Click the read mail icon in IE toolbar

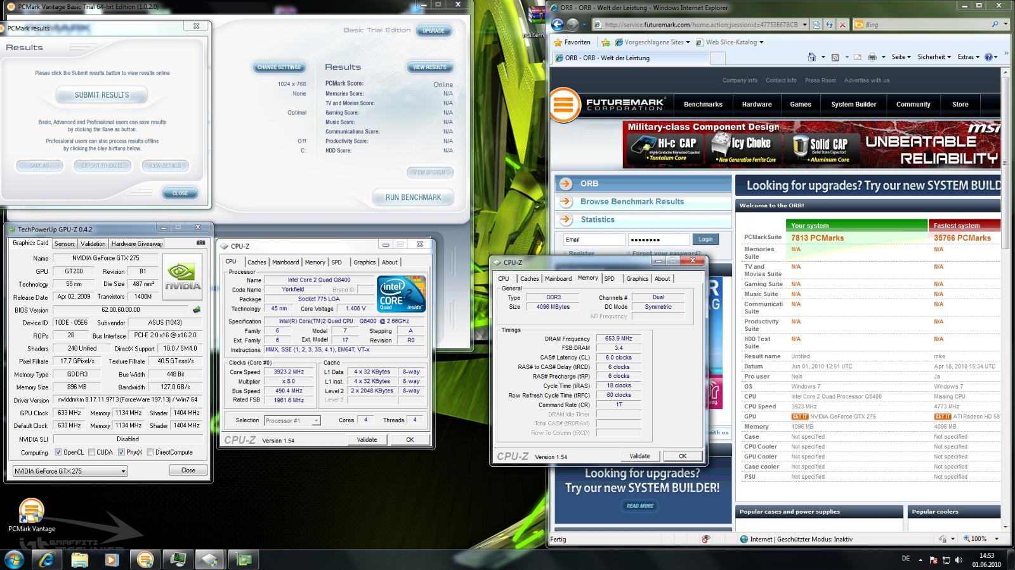(857, 57)
